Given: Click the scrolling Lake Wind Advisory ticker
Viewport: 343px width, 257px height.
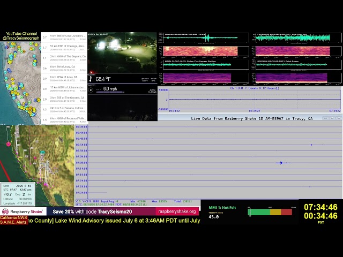Looking at the screenshot, I should (114, 221).
